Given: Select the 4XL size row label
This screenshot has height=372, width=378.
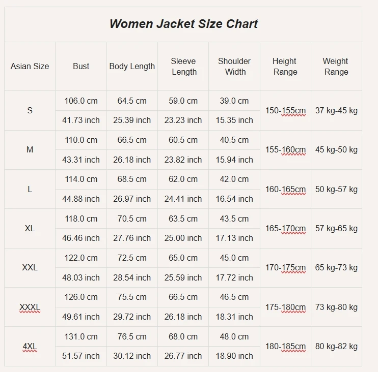Looking at the screenshot, I should [30, 347].
